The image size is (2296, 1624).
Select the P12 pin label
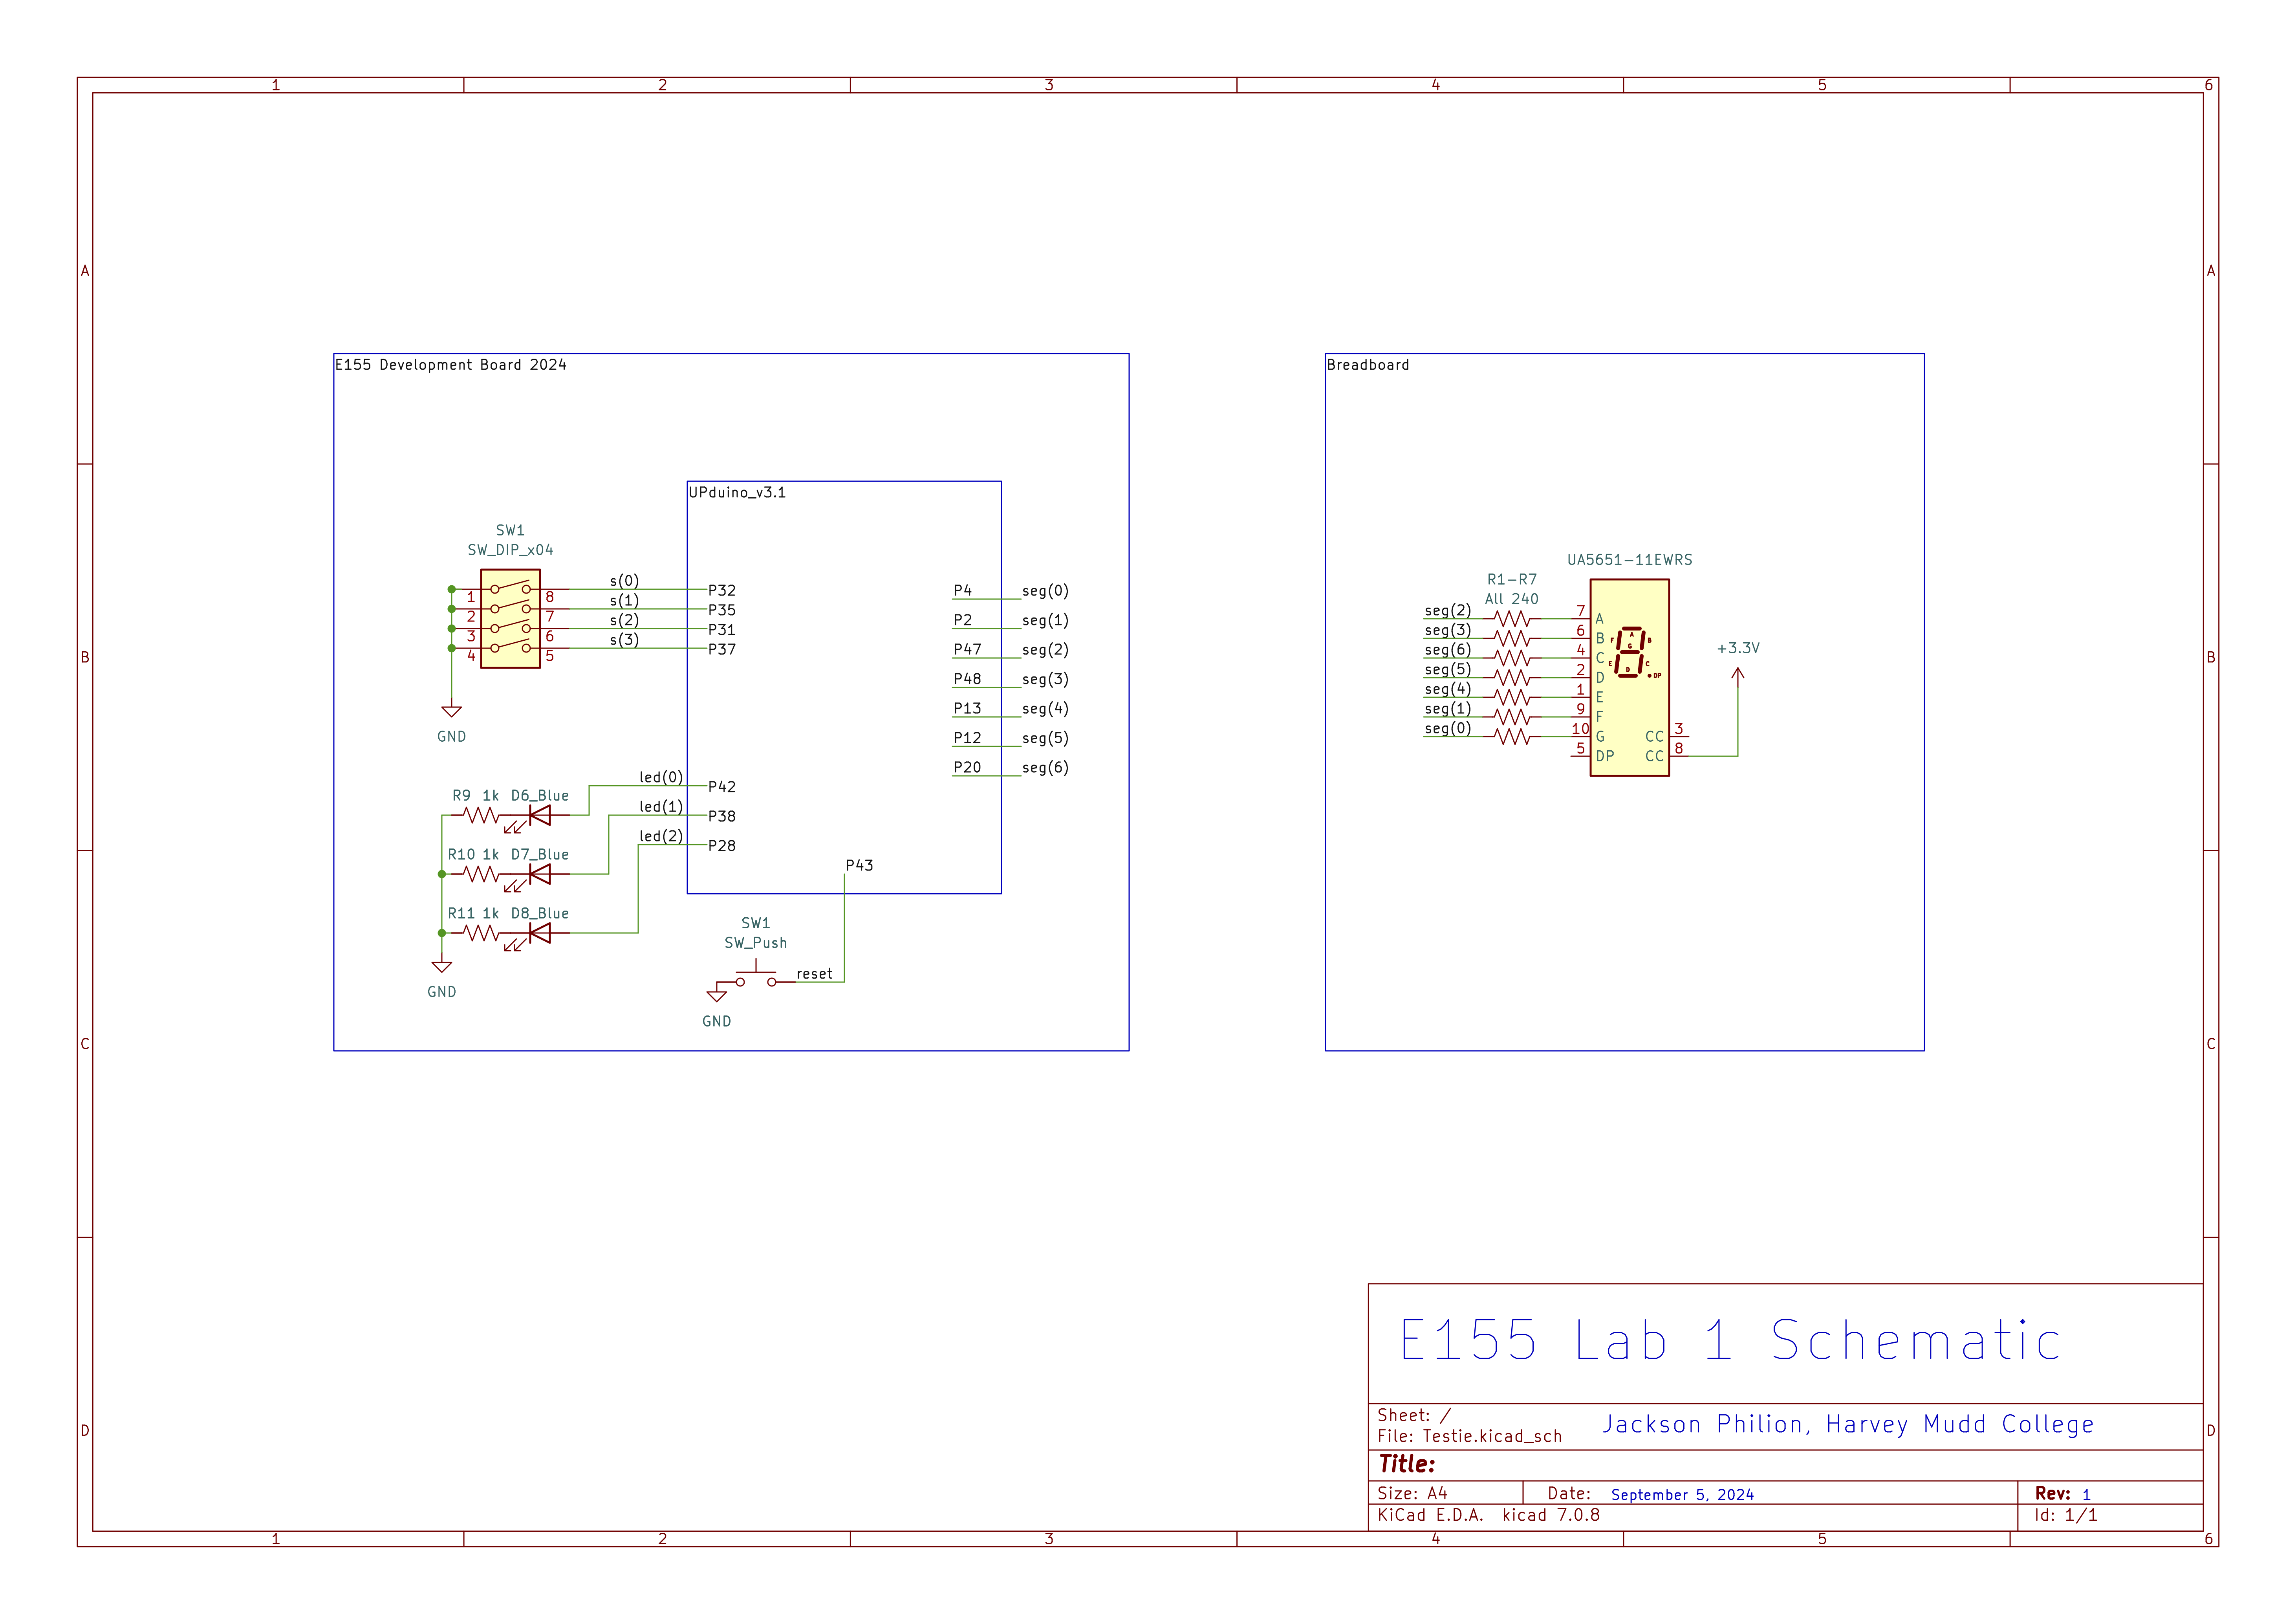click(x=967, y=738)
